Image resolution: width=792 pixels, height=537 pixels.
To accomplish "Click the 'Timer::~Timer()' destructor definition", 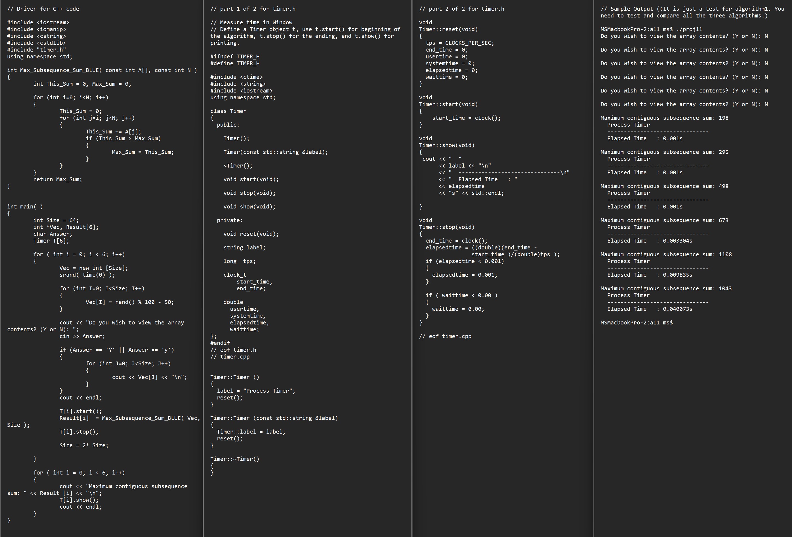I will click(234, 459).
